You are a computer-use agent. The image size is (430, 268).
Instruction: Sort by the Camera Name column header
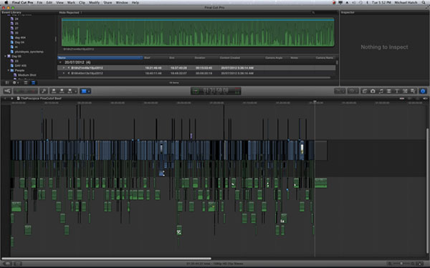pyautogui.click(x=325, y=58)
